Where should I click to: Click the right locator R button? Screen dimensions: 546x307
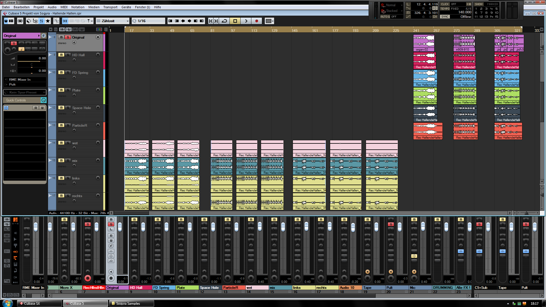(408, 12)
